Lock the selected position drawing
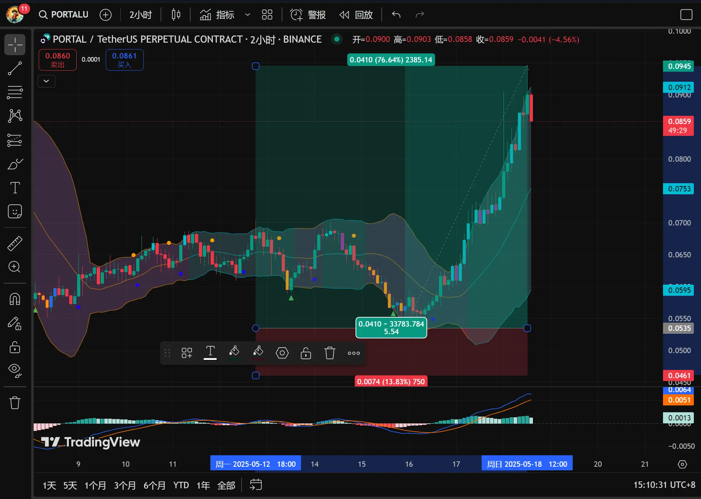Image resolution: width=701 pixels, height=499 pixels. tap(306, 353)
